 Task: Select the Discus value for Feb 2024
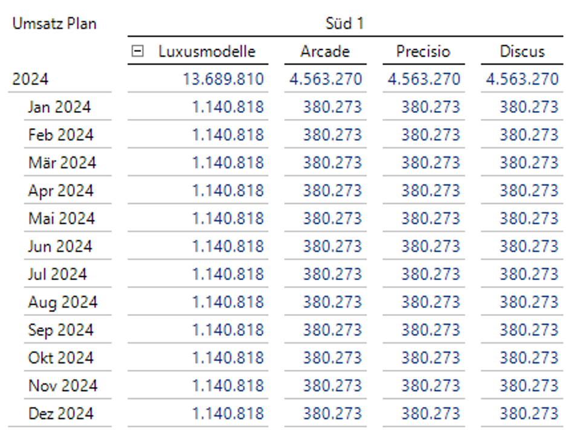pyautogui.click(x=529, y=135)
